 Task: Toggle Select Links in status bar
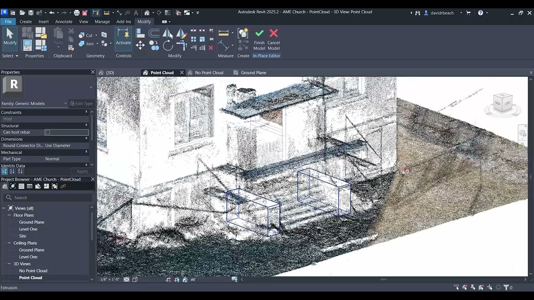click(457, 287)
